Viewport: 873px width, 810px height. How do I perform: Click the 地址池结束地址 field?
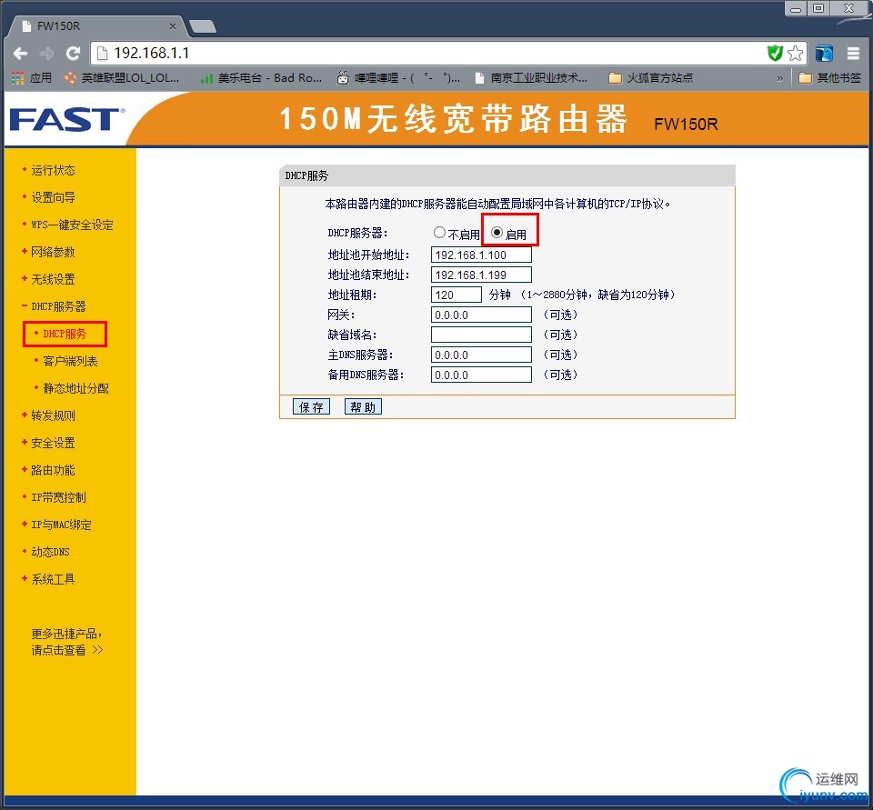pos(481,275)
